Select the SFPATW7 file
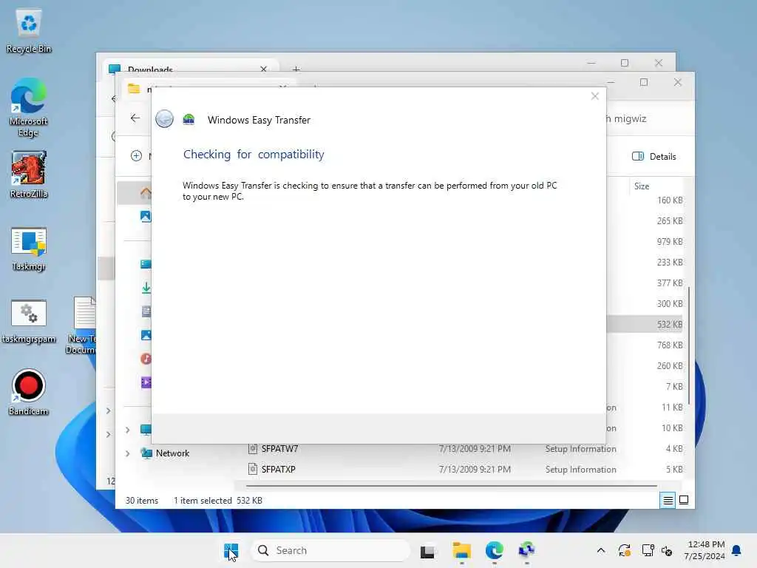 [x=279, y=449]
